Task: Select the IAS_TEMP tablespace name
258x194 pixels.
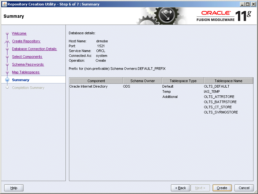Action: (x=212, y=92)
